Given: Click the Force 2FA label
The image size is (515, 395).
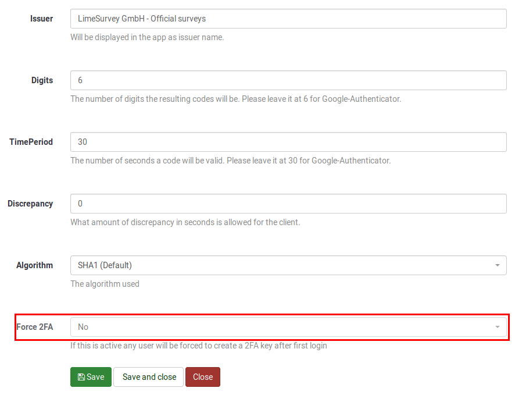Looking at the screenshot, I should point(35,327).
